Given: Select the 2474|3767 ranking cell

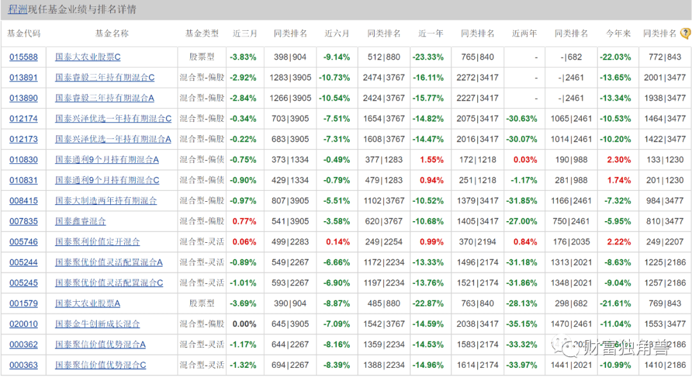Looking at the screenshot, I should click(x=384, y=78).
